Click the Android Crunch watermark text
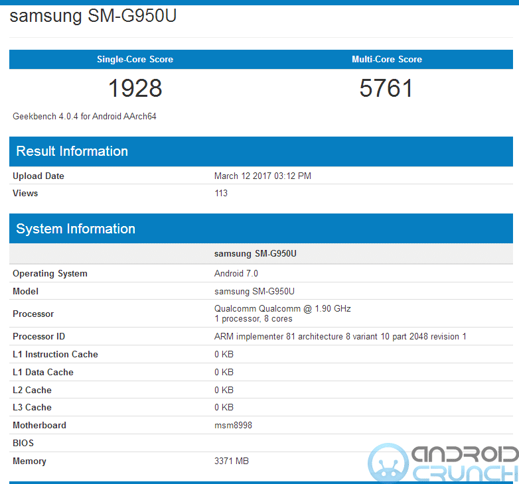The height and width of the screenshot is (484, 519). coord(465,463)
